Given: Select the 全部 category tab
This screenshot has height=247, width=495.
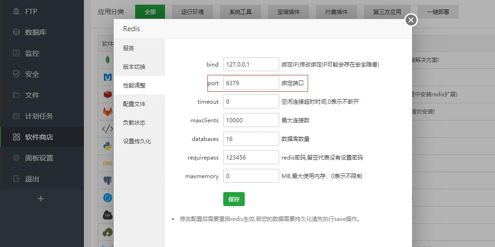Looking at the screenshot, I should 150,12.
